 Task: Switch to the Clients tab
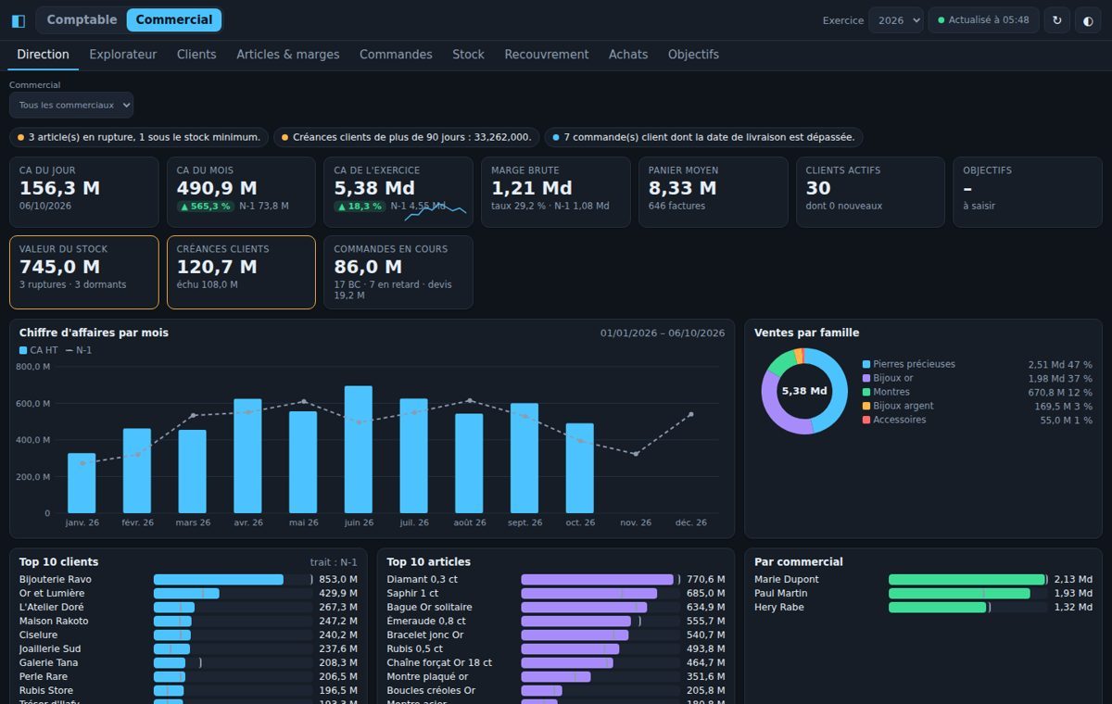[196, 55]
